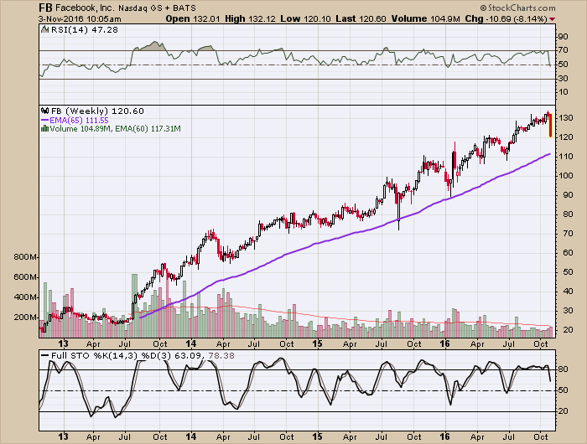Click the '14' year label under price chart
The height and width of the screenshot is (444, 587).
point(191,343)
